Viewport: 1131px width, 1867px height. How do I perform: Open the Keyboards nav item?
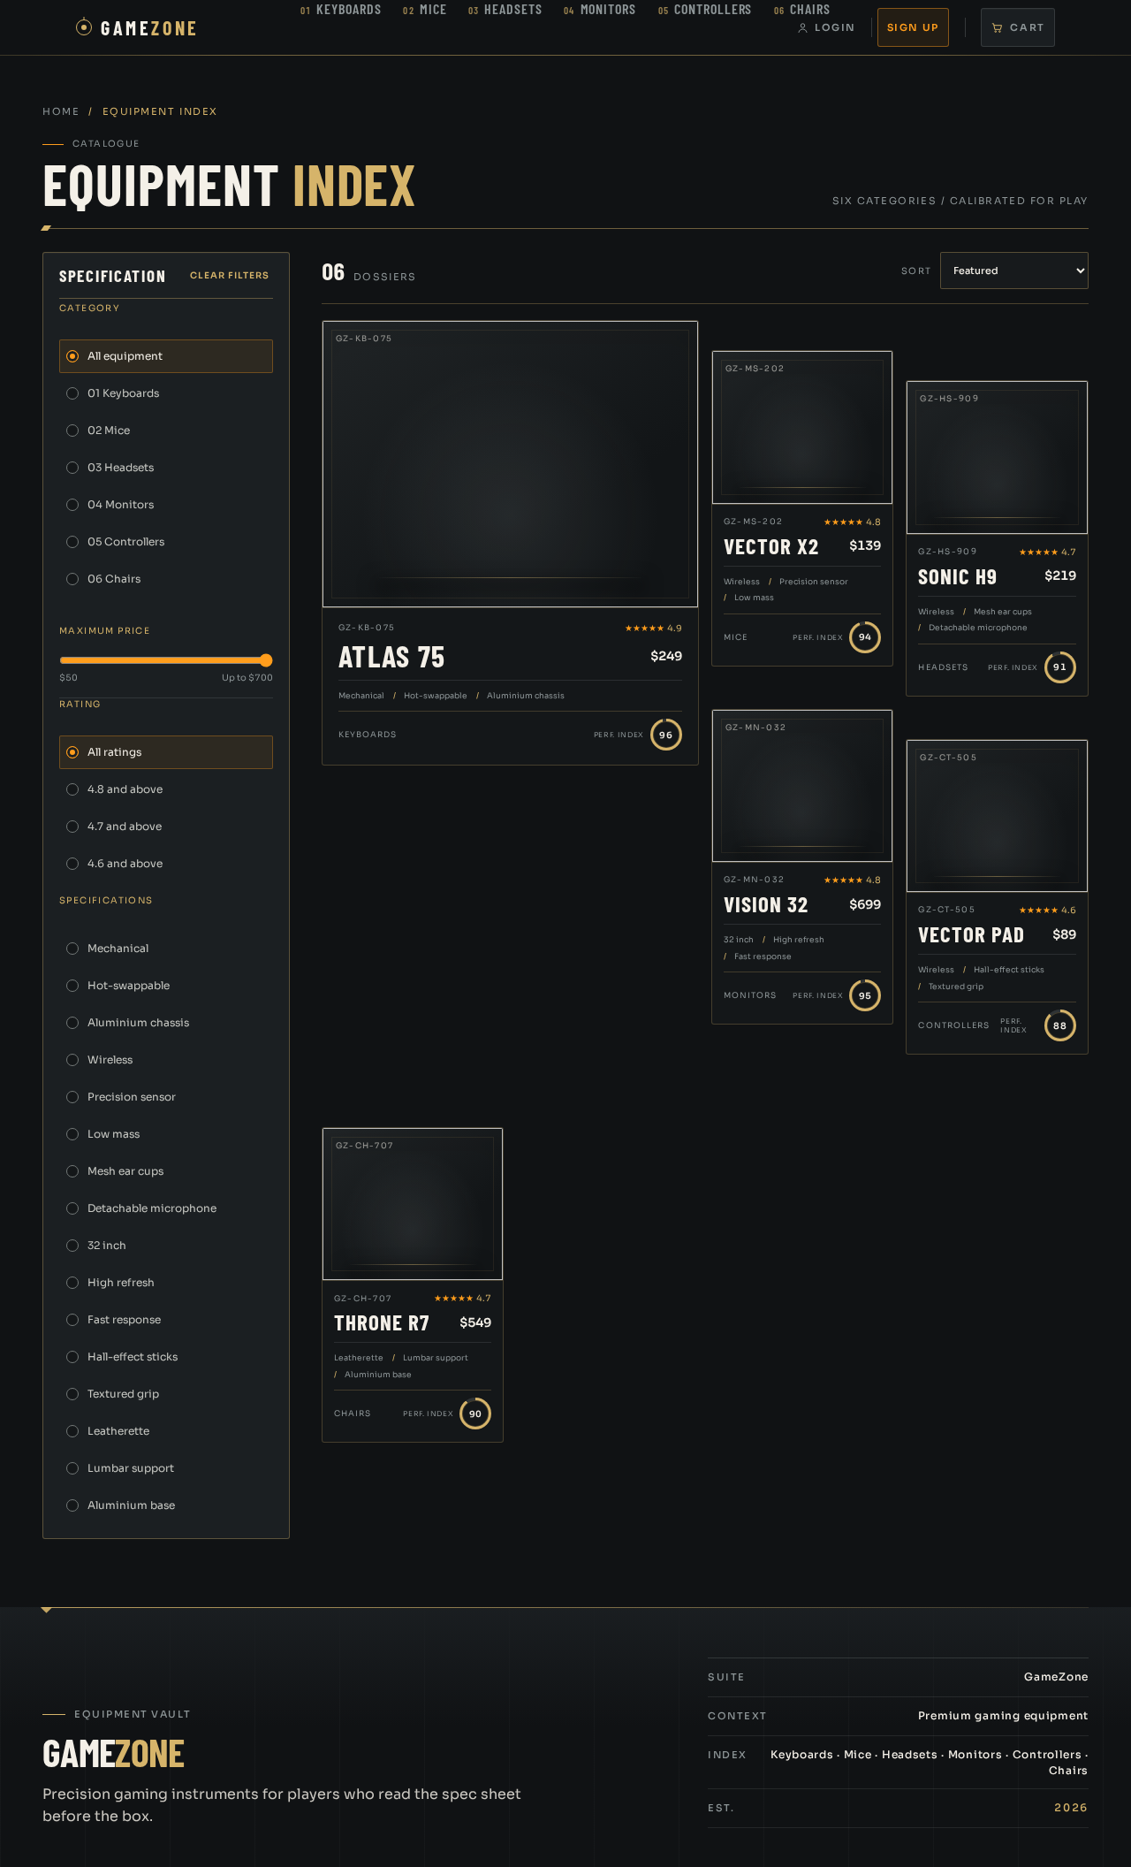(341, 10)
